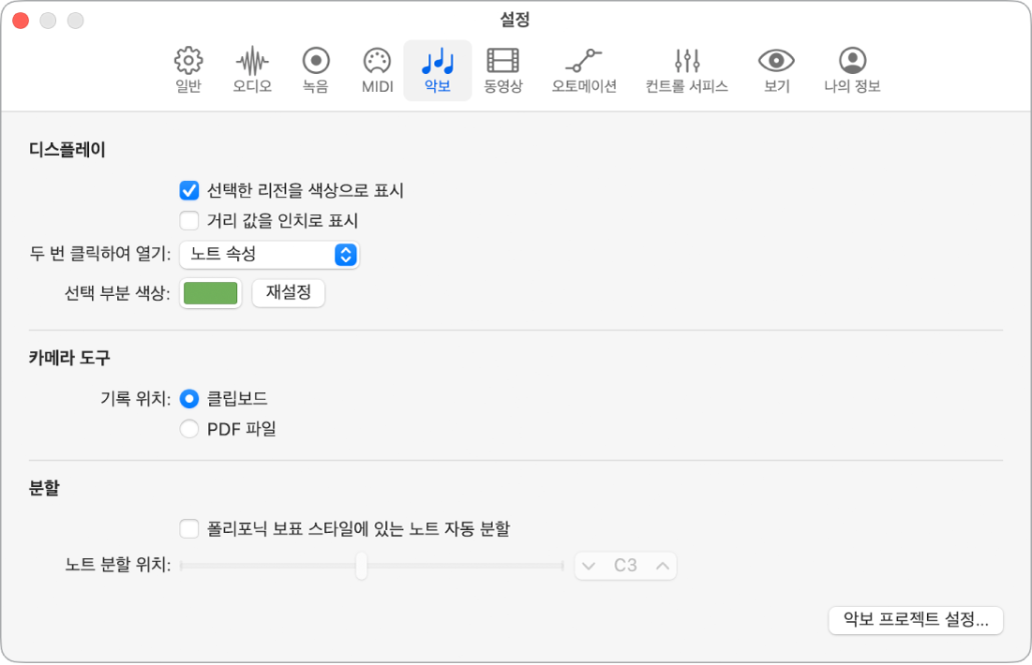Open the 오디오 settings pane

click(x=249, y=69)
